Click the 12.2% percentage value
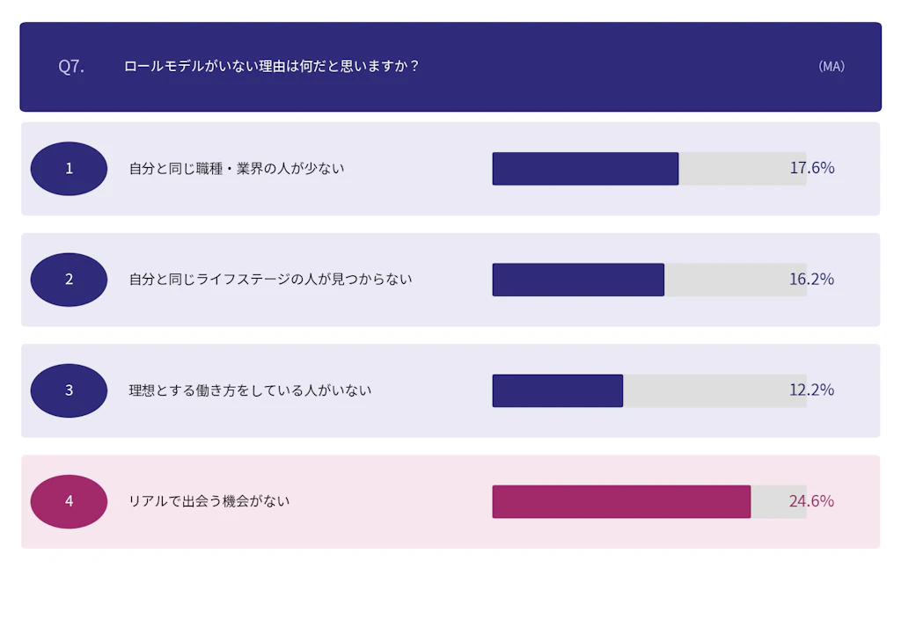 [x=811, y=390]
